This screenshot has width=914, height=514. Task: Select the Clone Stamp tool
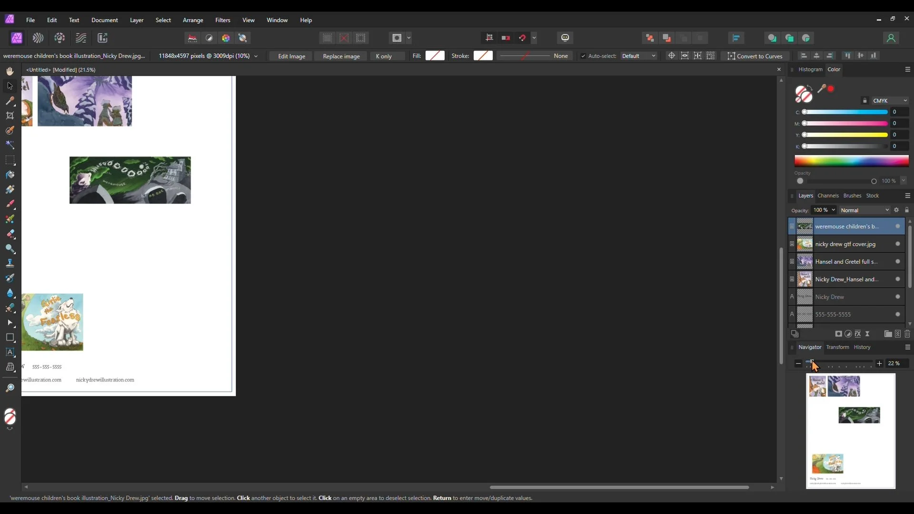[x=10, y=263]
